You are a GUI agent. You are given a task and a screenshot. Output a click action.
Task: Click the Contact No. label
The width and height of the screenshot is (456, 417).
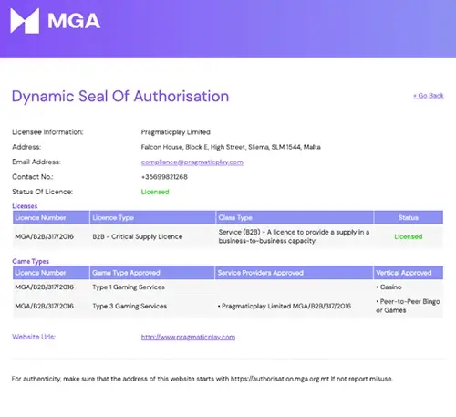point(33,177)
